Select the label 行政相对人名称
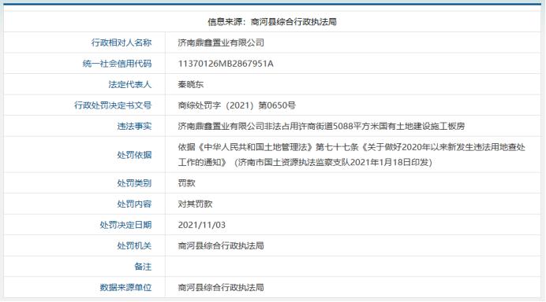This screenshot has width=546, height=302. [122, 42]
